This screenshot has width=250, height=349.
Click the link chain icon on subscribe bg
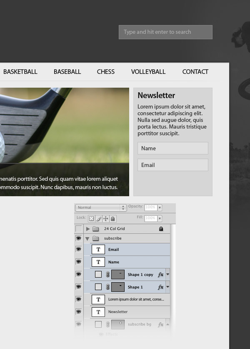tap(108, 324)
